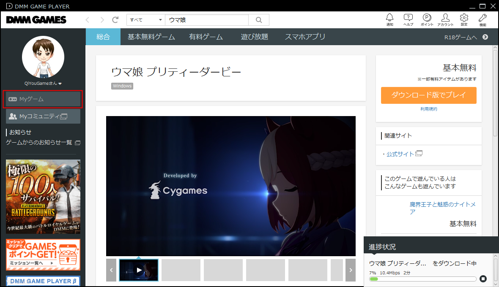
Task: Stop the download with stop icon
Action: pyautogui.click(x=483, y=279)
